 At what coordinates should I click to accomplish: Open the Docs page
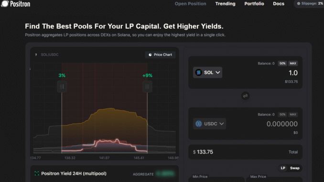[279, 4]
